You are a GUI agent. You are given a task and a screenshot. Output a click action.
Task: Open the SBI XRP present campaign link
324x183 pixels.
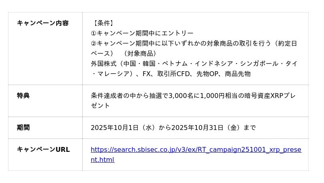coord(196,150)
